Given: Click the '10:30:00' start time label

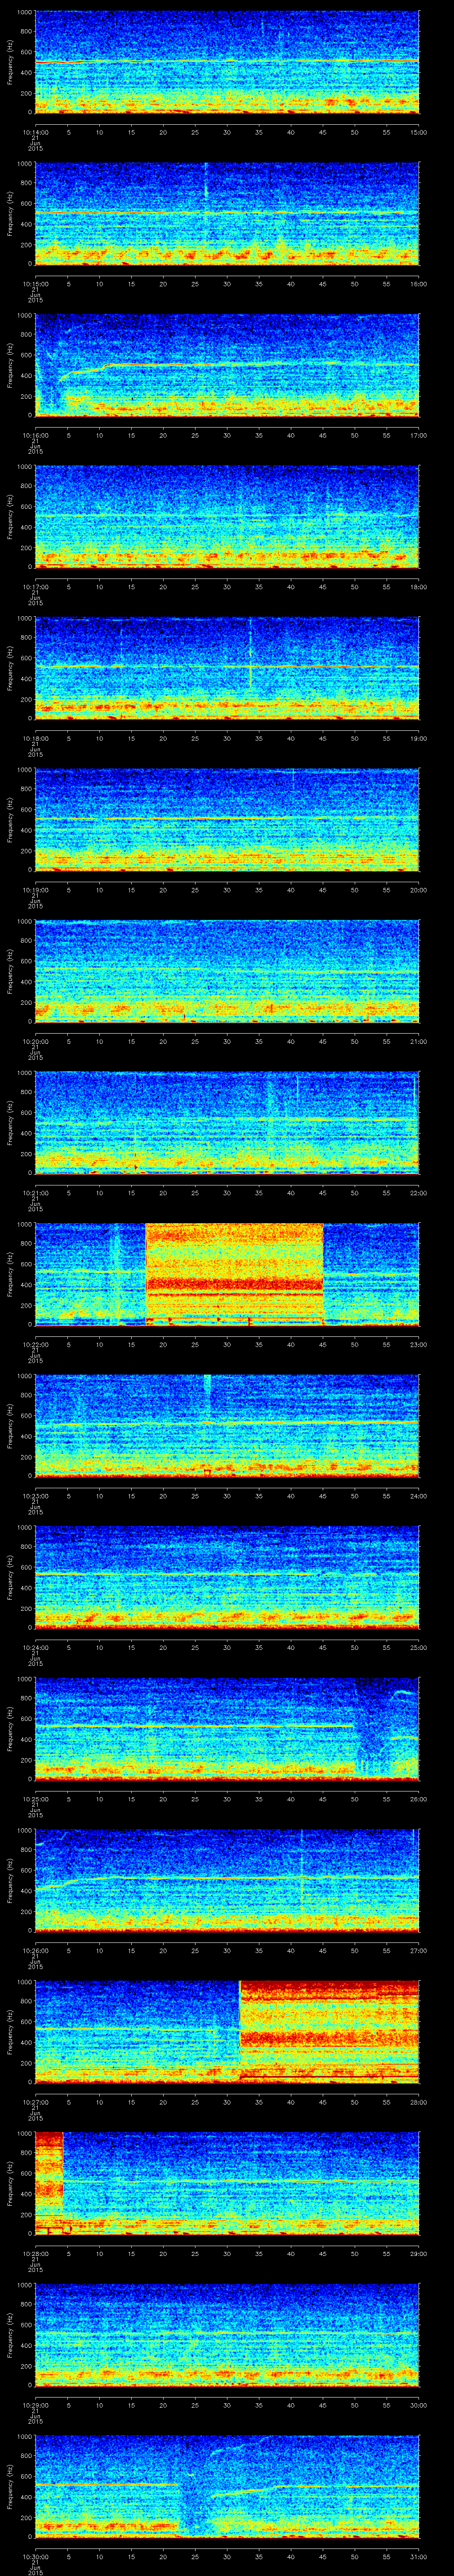Looking at the screenshot, I should [35, 2555].
